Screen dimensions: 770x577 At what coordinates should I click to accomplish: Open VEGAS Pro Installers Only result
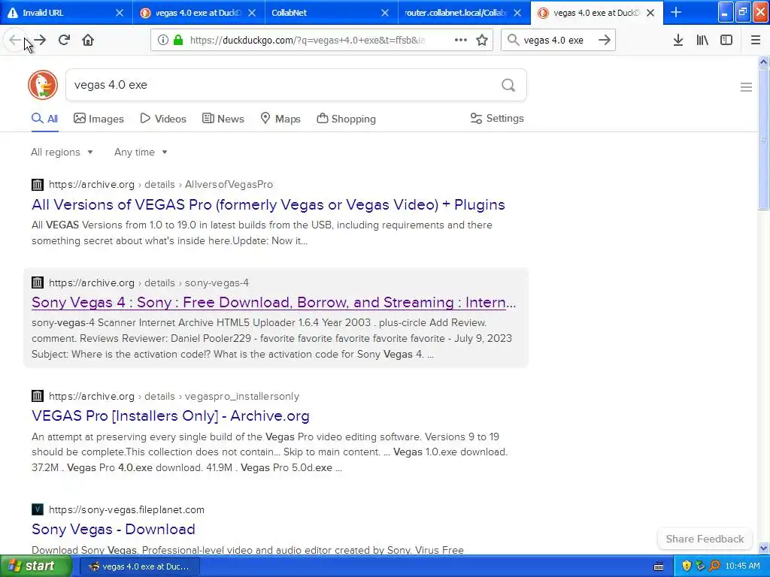point(171,416)
